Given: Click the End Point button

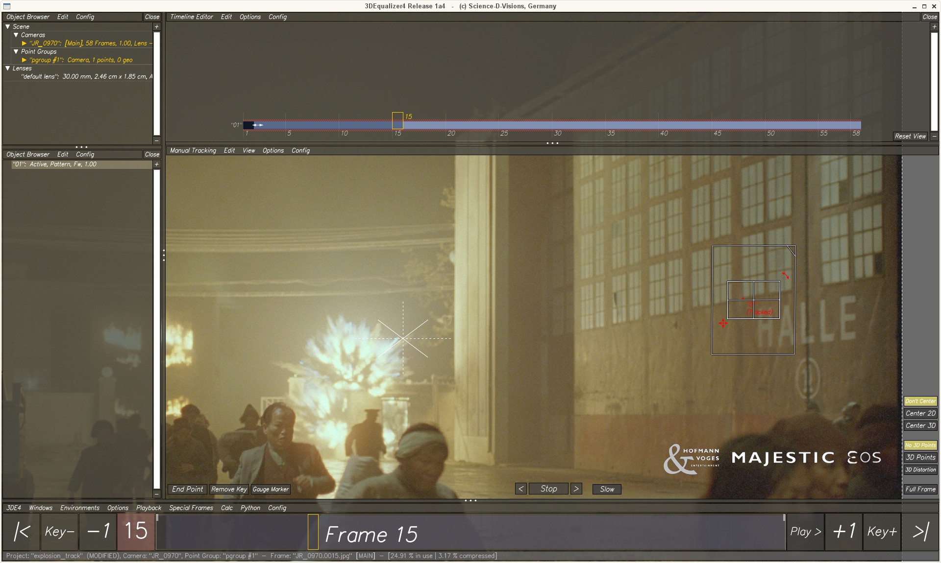Looking at the screenshot, I should pos(187,489).
